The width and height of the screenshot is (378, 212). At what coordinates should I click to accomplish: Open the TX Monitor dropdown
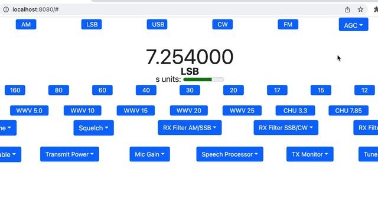309,154
